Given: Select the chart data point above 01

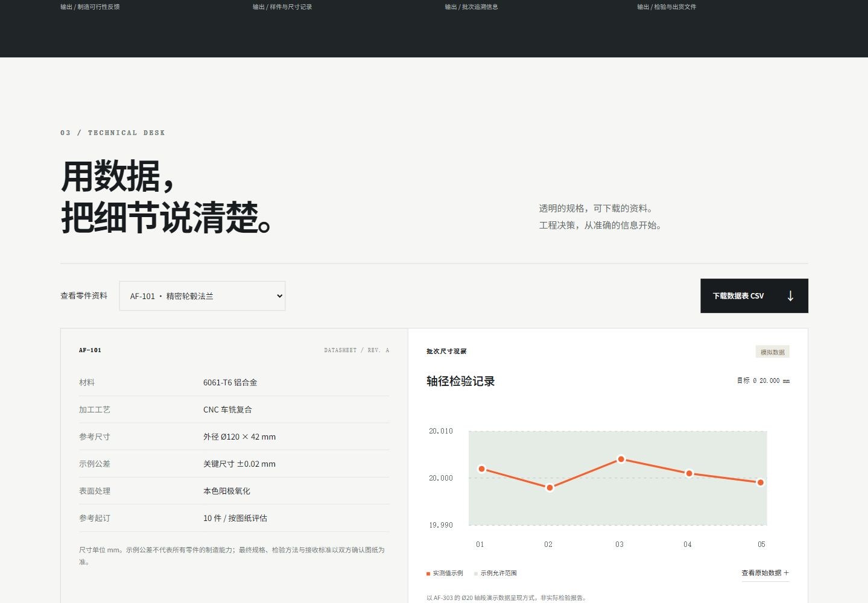Looking at the screenshot, I should [x=481, y=469].
